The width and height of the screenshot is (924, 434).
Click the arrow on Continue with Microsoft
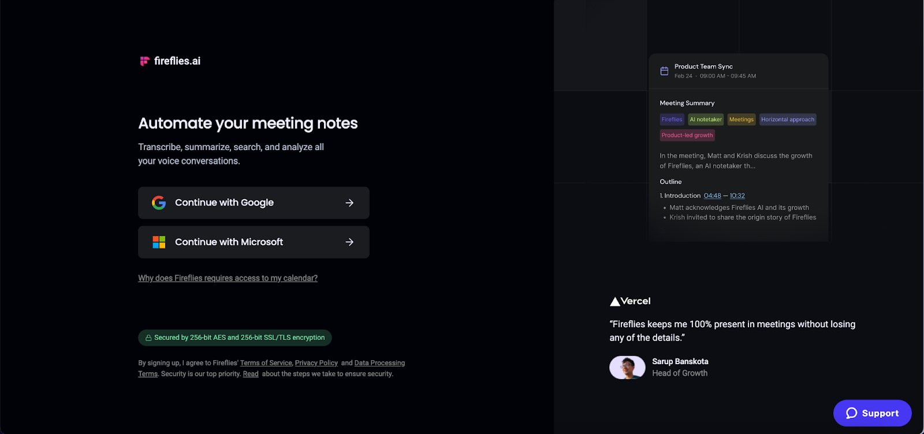(x=349, y=242)
